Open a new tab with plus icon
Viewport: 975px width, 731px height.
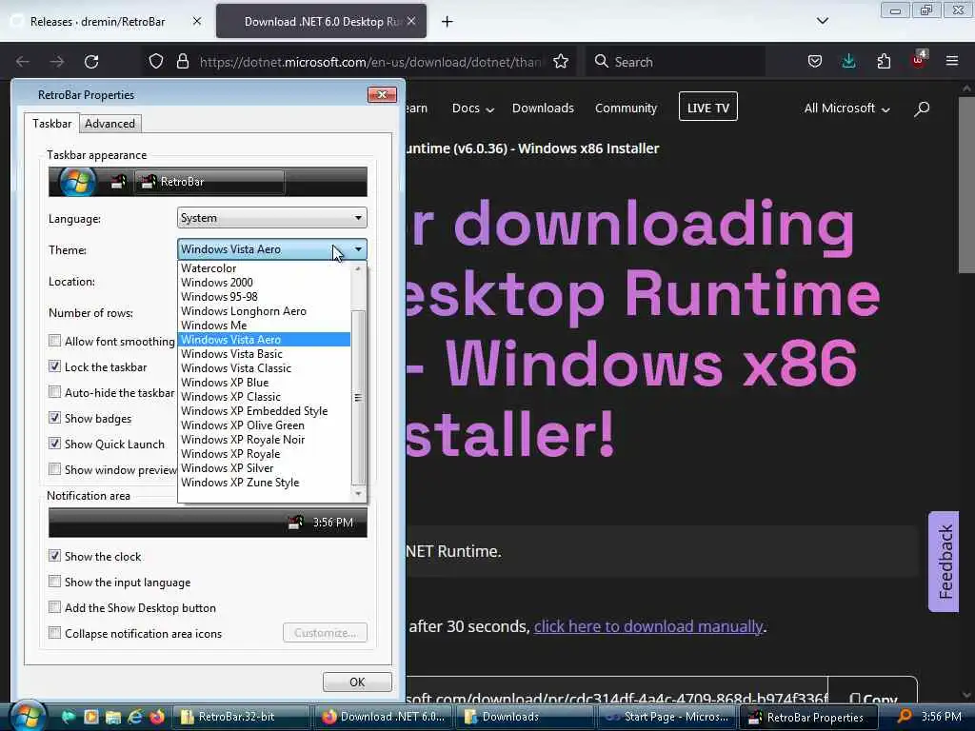point(448,22)
